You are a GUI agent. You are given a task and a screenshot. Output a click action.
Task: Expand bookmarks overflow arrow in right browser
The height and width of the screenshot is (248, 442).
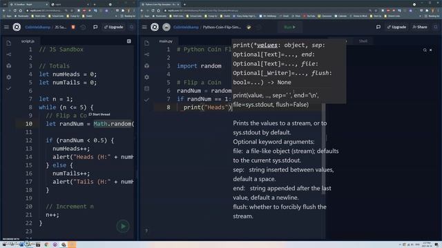pos(420,17)
